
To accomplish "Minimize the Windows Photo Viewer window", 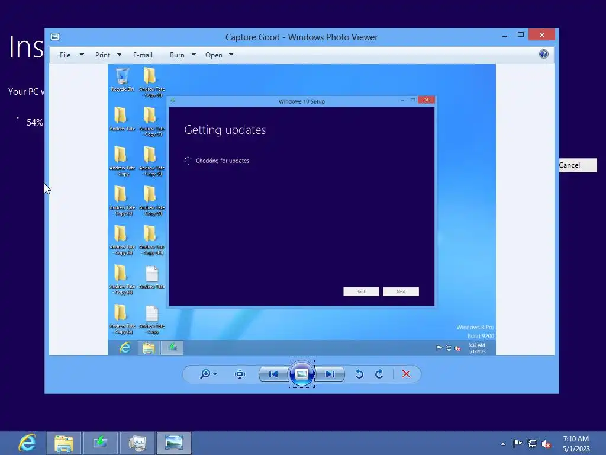I will (x=505, y=35).
